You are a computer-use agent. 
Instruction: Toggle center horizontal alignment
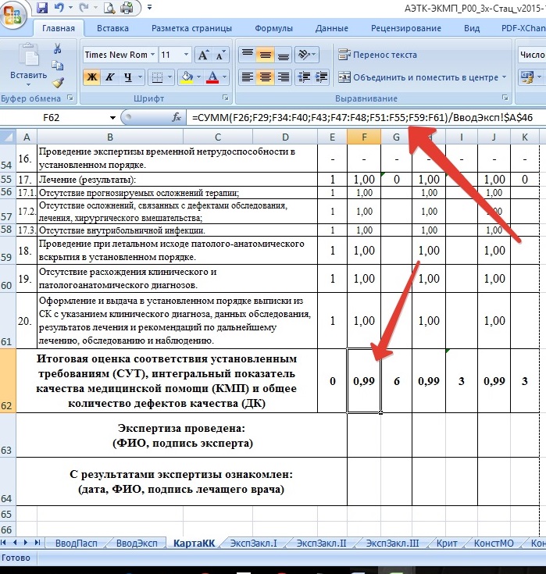(x=265, y=77)
